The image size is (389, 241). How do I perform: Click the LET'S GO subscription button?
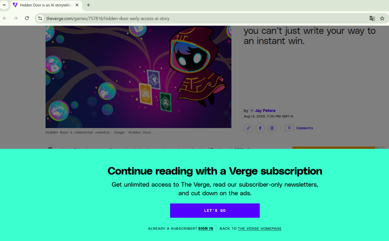tap(215, 210)
